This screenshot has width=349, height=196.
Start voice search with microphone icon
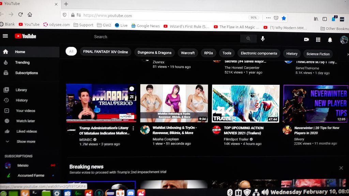coord(263,39)
